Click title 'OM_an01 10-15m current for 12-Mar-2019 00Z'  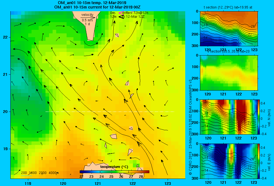(97, 7)
